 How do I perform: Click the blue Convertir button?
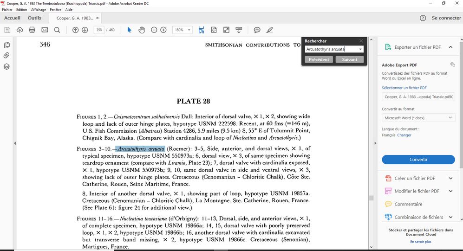(x=418, y=160)
